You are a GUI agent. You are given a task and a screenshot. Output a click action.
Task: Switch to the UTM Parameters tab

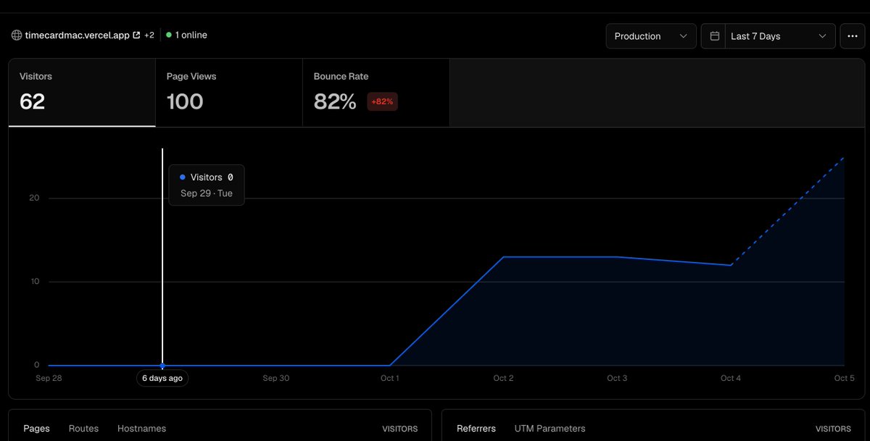pos(550,429)
